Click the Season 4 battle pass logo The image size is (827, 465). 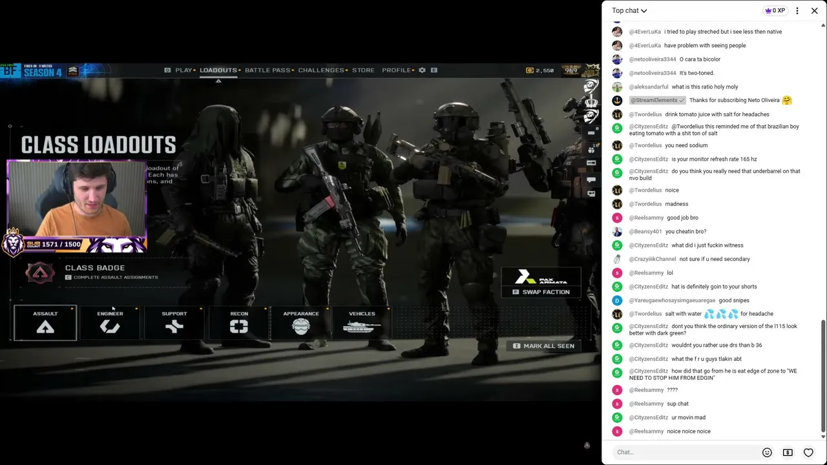point(42,71)
